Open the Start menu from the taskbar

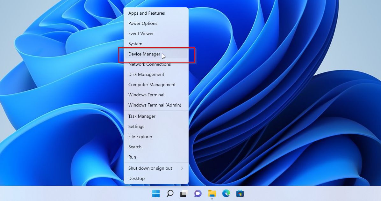point(156,193)
